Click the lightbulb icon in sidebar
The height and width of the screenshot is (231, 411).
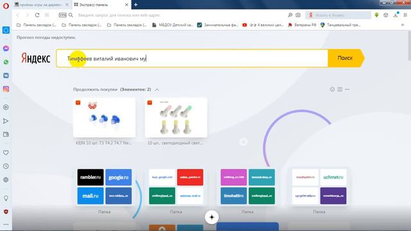click(6, 198)
